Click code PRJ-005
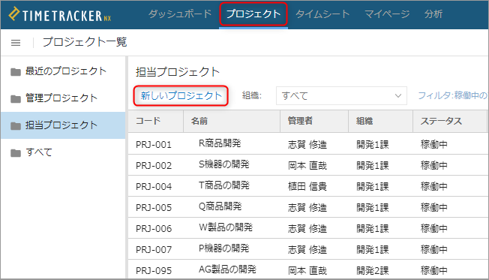Image resolution: width=489 pixels, height=280 pixels. 154,208
